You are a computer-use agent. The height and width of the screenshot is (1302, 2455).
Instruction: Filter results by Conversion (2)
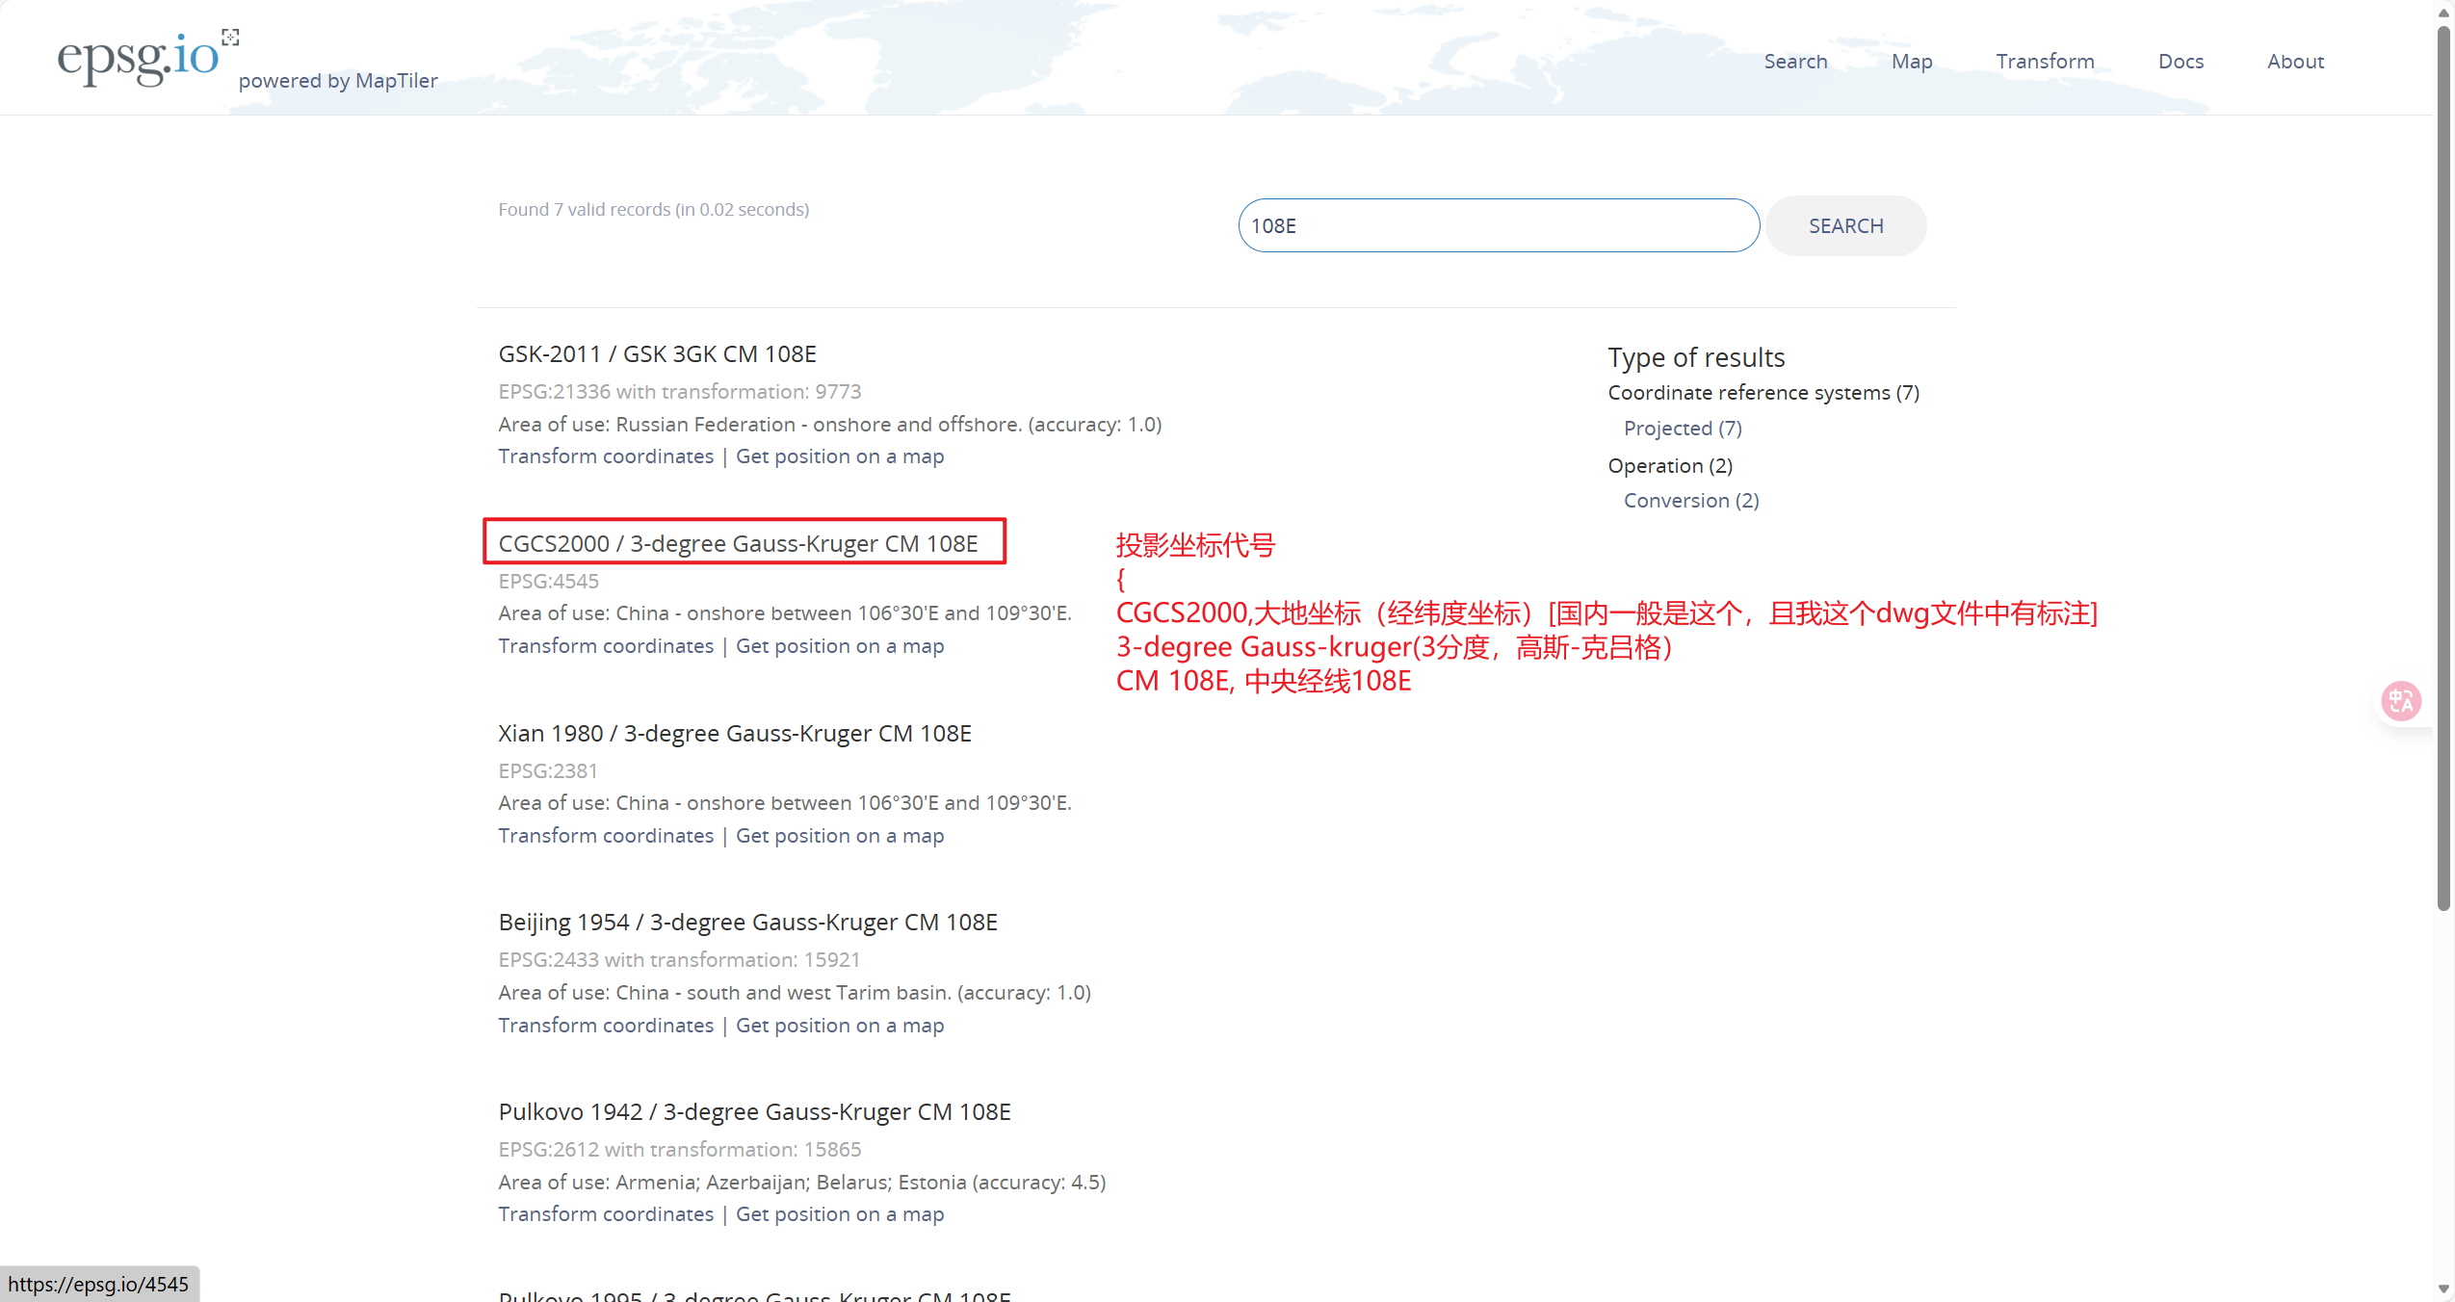(x=1690, y=501)
